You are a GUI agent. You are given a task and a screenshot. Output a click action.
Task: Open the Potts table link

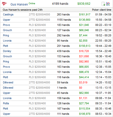click(6, 103)
